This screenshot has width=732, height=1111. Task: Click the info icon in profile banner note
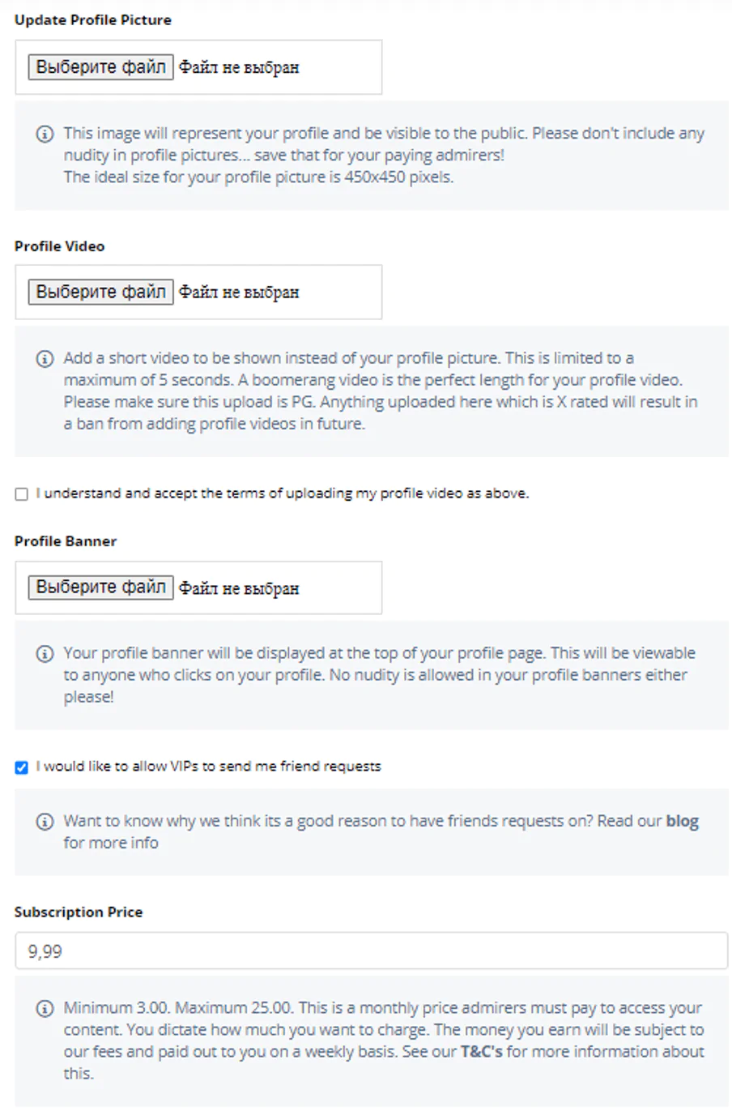click(45, 653)
